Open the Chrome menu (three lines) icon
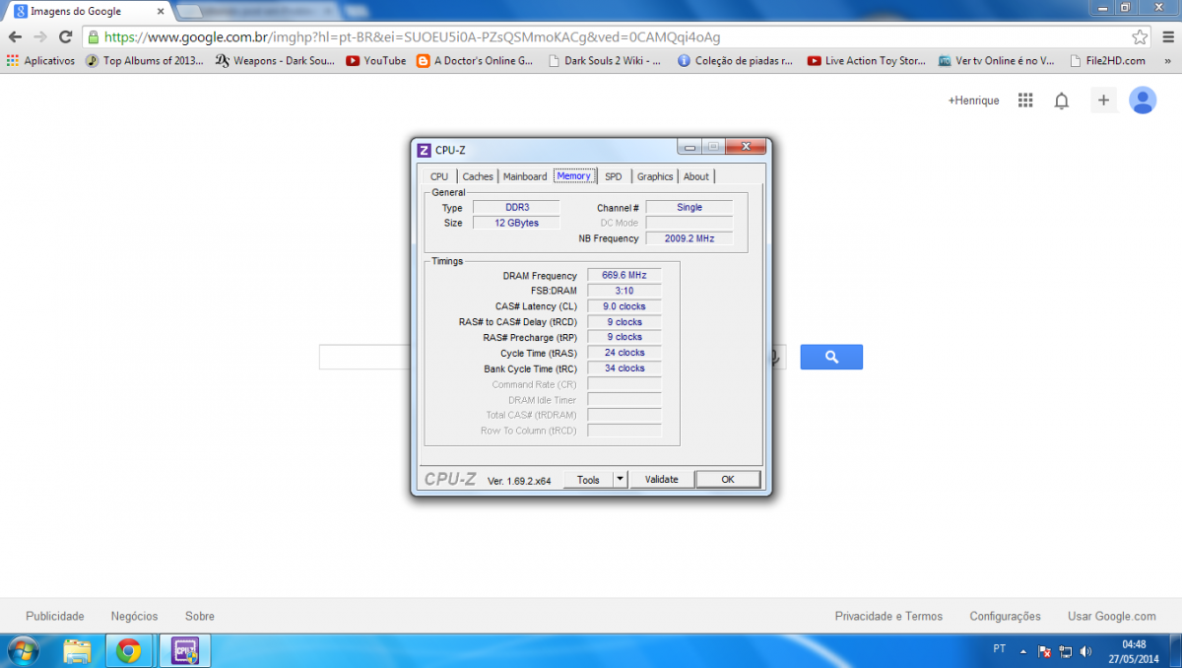Image resolution: width=1182 pixels, height=668 pixels. pos(1167,37)
